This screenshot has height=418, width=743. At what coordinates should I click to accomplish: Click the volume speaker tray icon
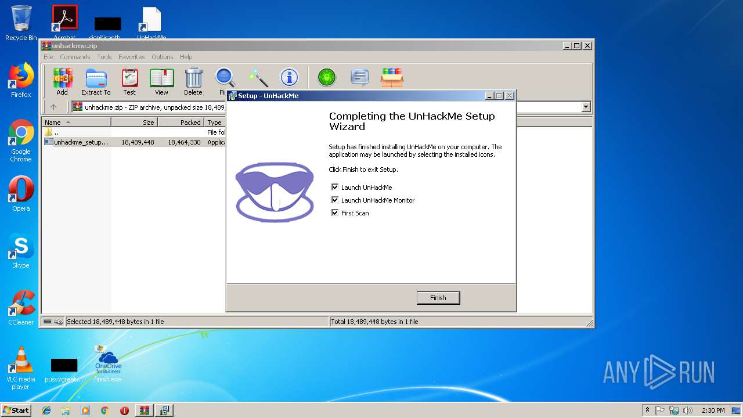click(x=688, y=410)
